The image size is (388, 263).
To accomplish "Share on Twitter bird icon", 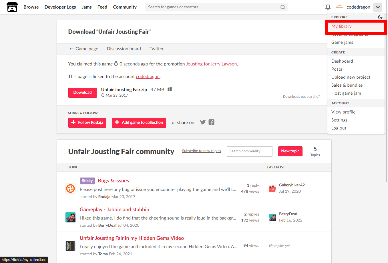I will [x=203, y=122].
